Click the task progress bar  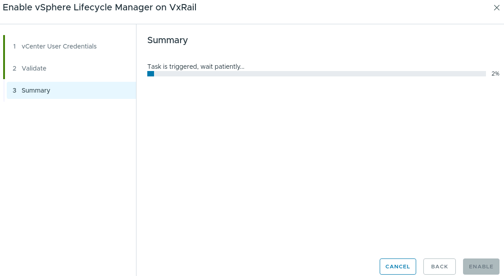tap(315, 73)
